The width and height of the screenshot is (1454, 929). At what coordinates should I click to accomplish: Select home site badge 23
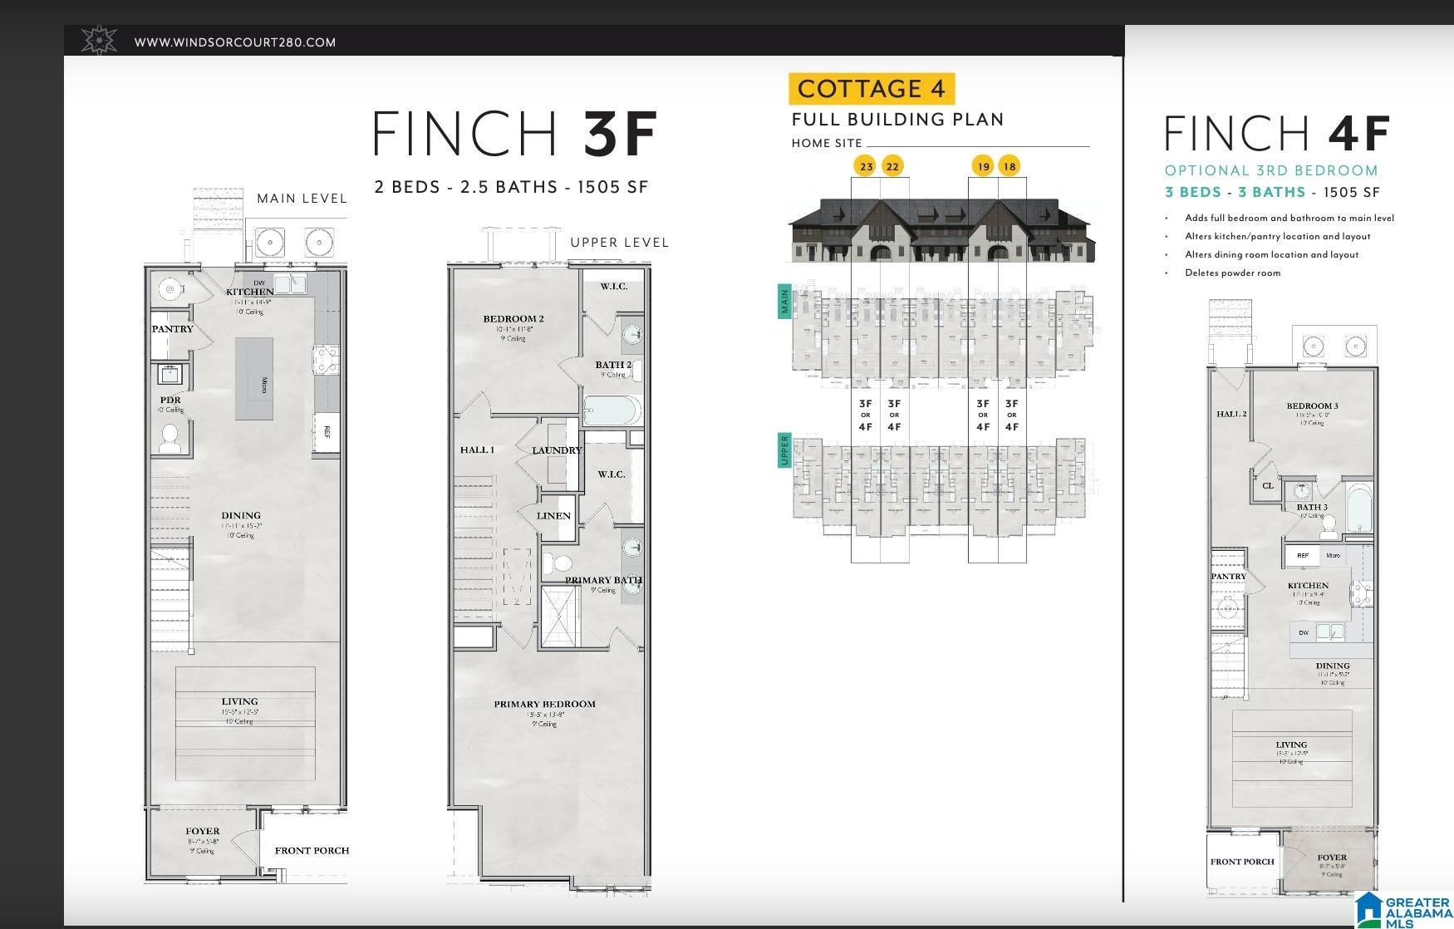[x=866, y=166]
